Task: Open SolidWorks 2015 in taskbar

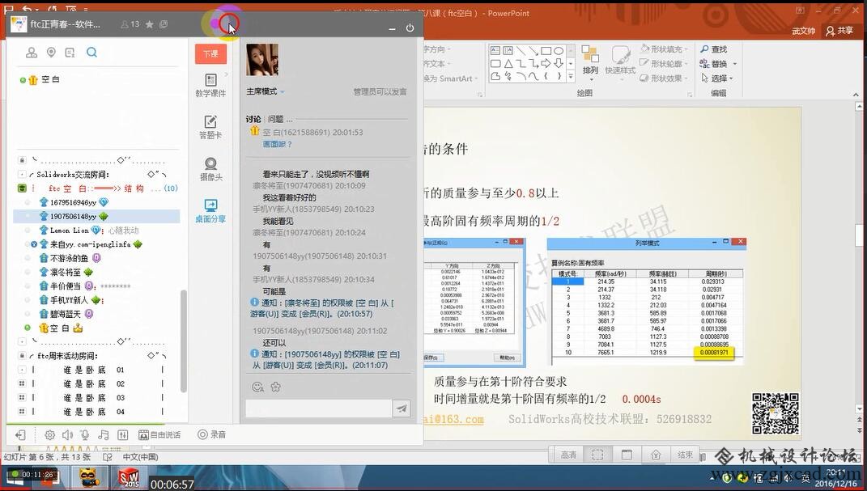Action: (129, 477)
